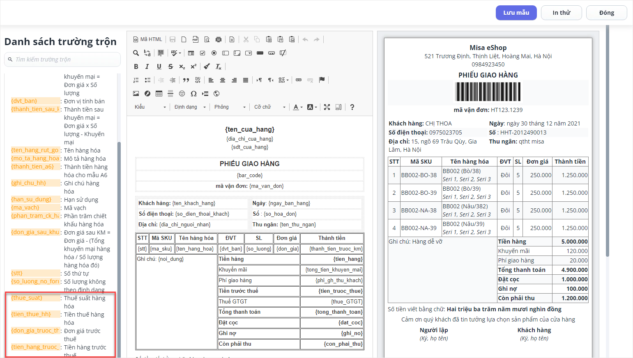633x358 pixels.
Task: Click the Mã HTML source button
Action: pos(148,39)
